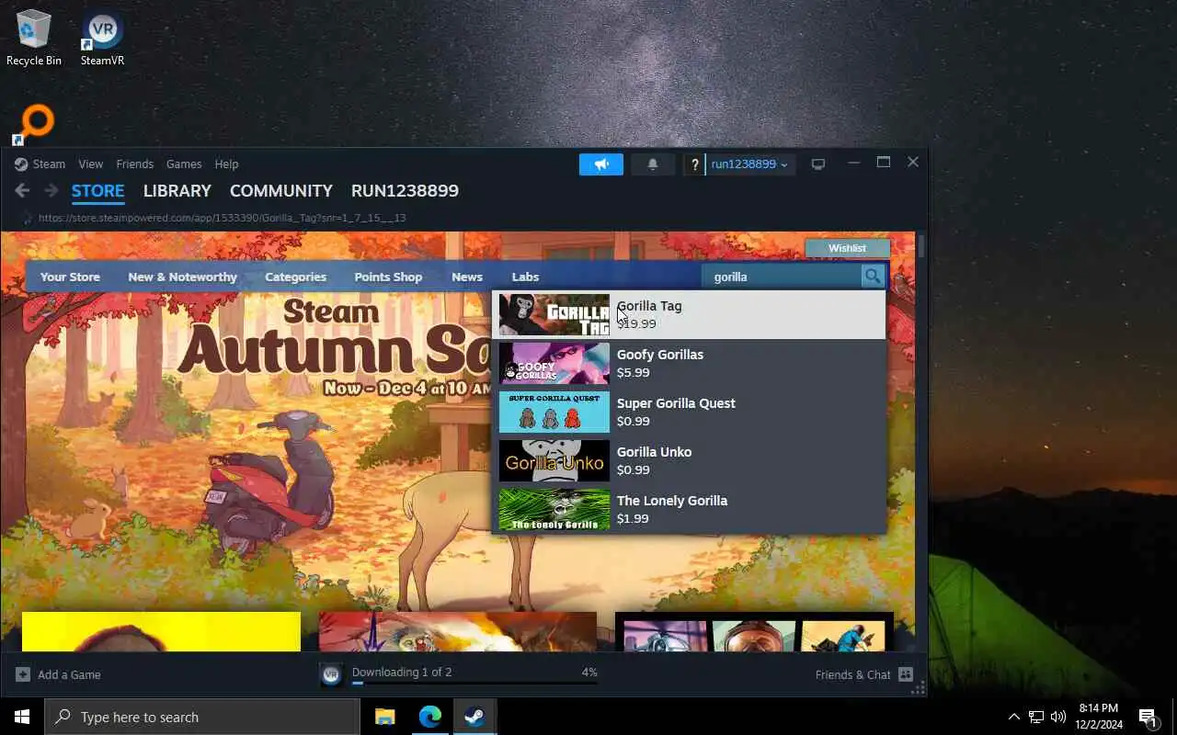Click the question mark help icon
The image size is (1177, 735).
(x=694, y=164)
